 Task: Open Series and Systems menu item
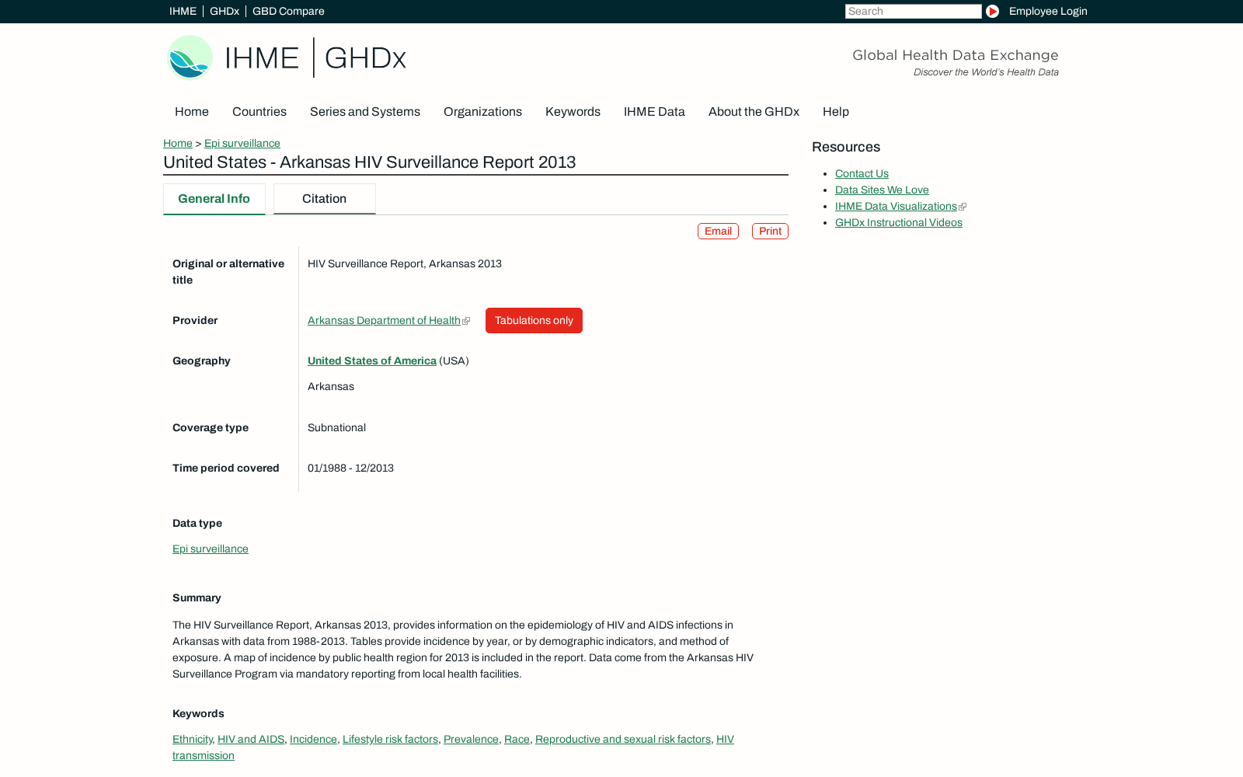(365, 112)
